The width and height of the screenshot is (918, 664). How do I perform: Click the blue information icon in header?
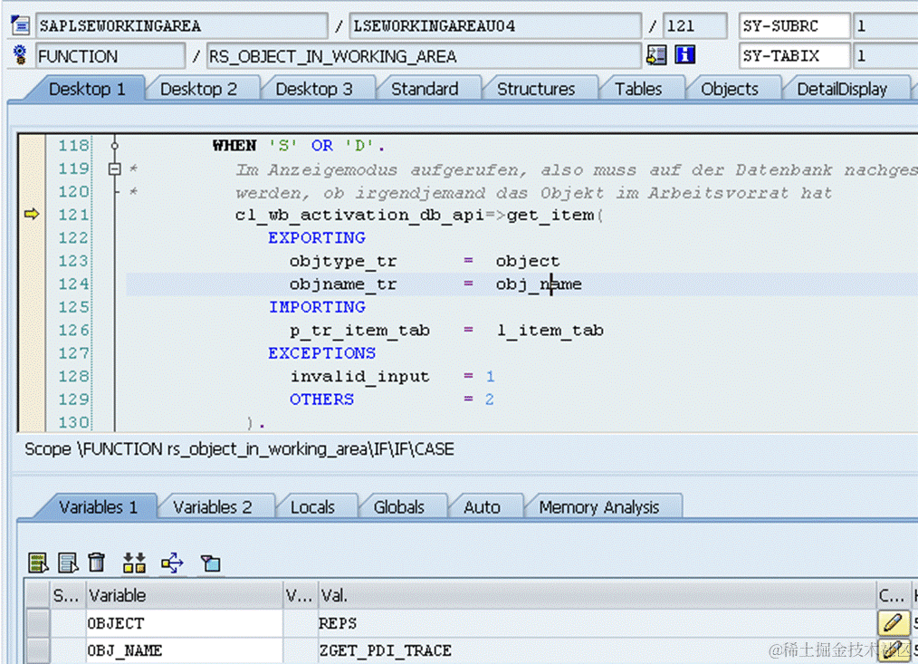pyautogui.click(x=684, y=55)
